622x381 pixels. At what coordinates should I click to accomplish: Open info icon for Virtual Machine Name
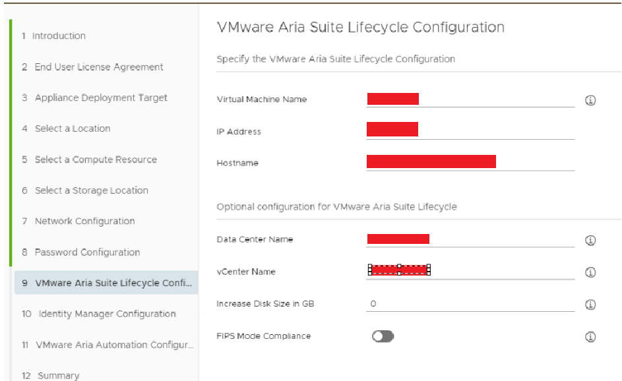[x=590, y=100]
